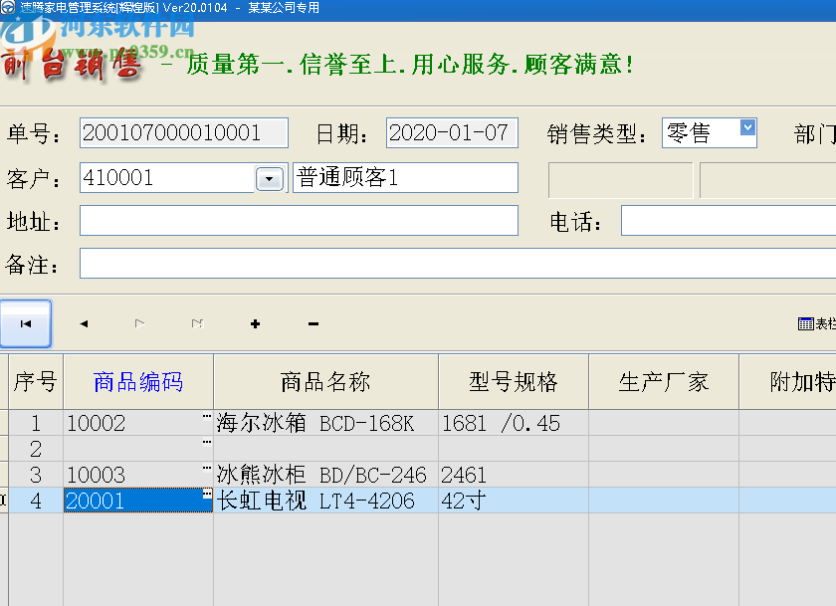This screenshot has width=836, height=606.
Task: Navigate to the first record with the |◀ icon
Action: 25,323
